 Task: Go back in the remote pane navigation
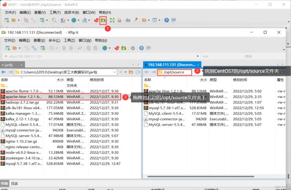tap(146, 72)
